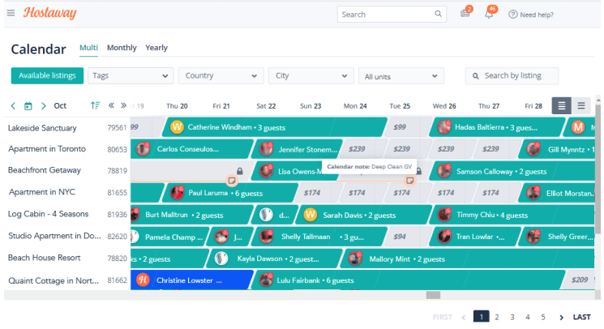Image resolution: width=604 pixels, height=329 pixels.
Task: Click Apartment in NYC listing name
Action: (x=42, y=191)
